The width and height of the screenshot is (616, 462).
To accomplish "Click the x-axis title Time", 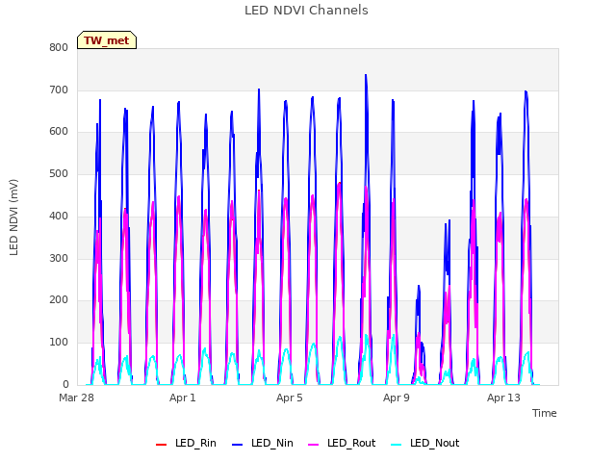I will click(544, 413).
